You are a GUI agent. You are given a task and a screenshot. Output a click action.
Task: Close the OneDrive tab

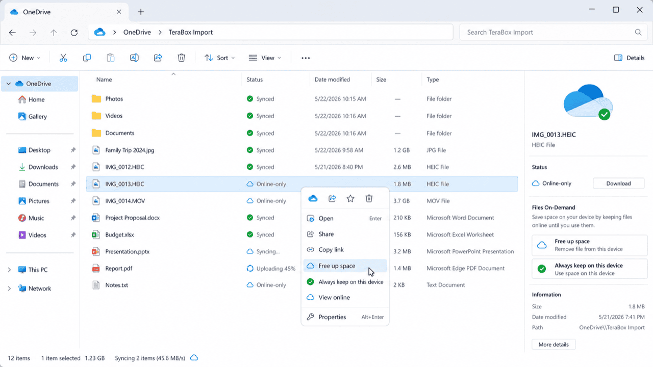(x=119, y=12)
